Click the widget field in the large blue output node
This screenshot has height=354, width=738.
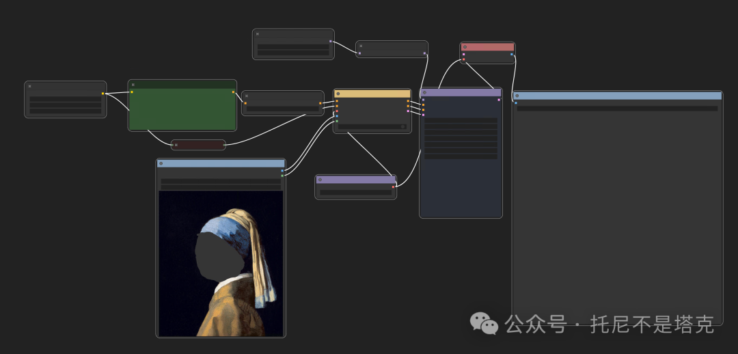618,108
